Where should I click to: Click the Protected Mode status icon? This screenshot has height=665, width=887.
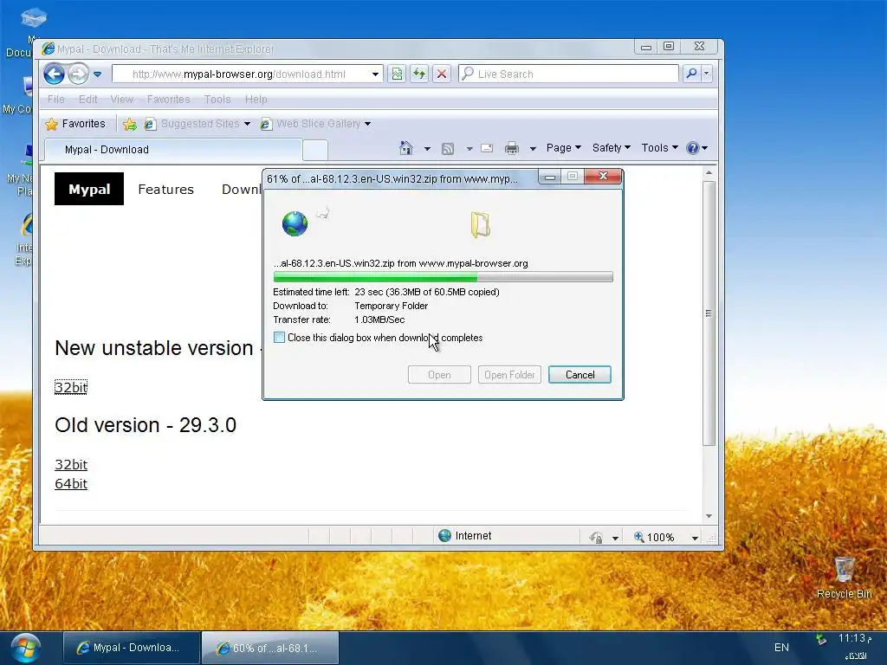pos(596,537)
